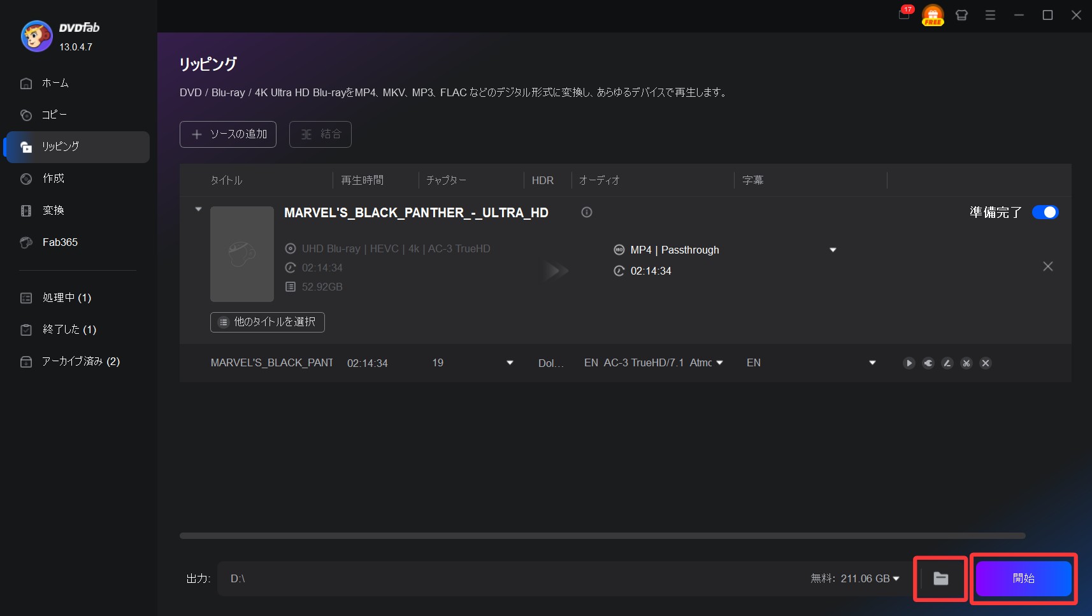
Task: Open Fab365 in the sidebar
Action: click(x=78, y=242)
